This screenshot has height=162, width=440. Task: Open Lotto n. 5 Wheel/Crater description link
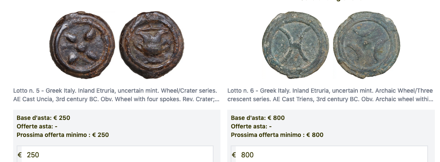pyautogui.click(x=116, y=95)
